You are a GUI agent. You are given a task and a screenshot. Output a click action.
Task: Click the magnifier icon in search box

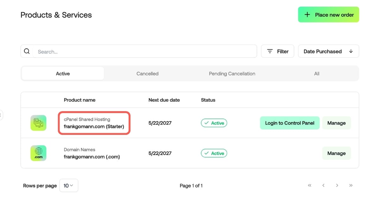(x=27, y=51)
